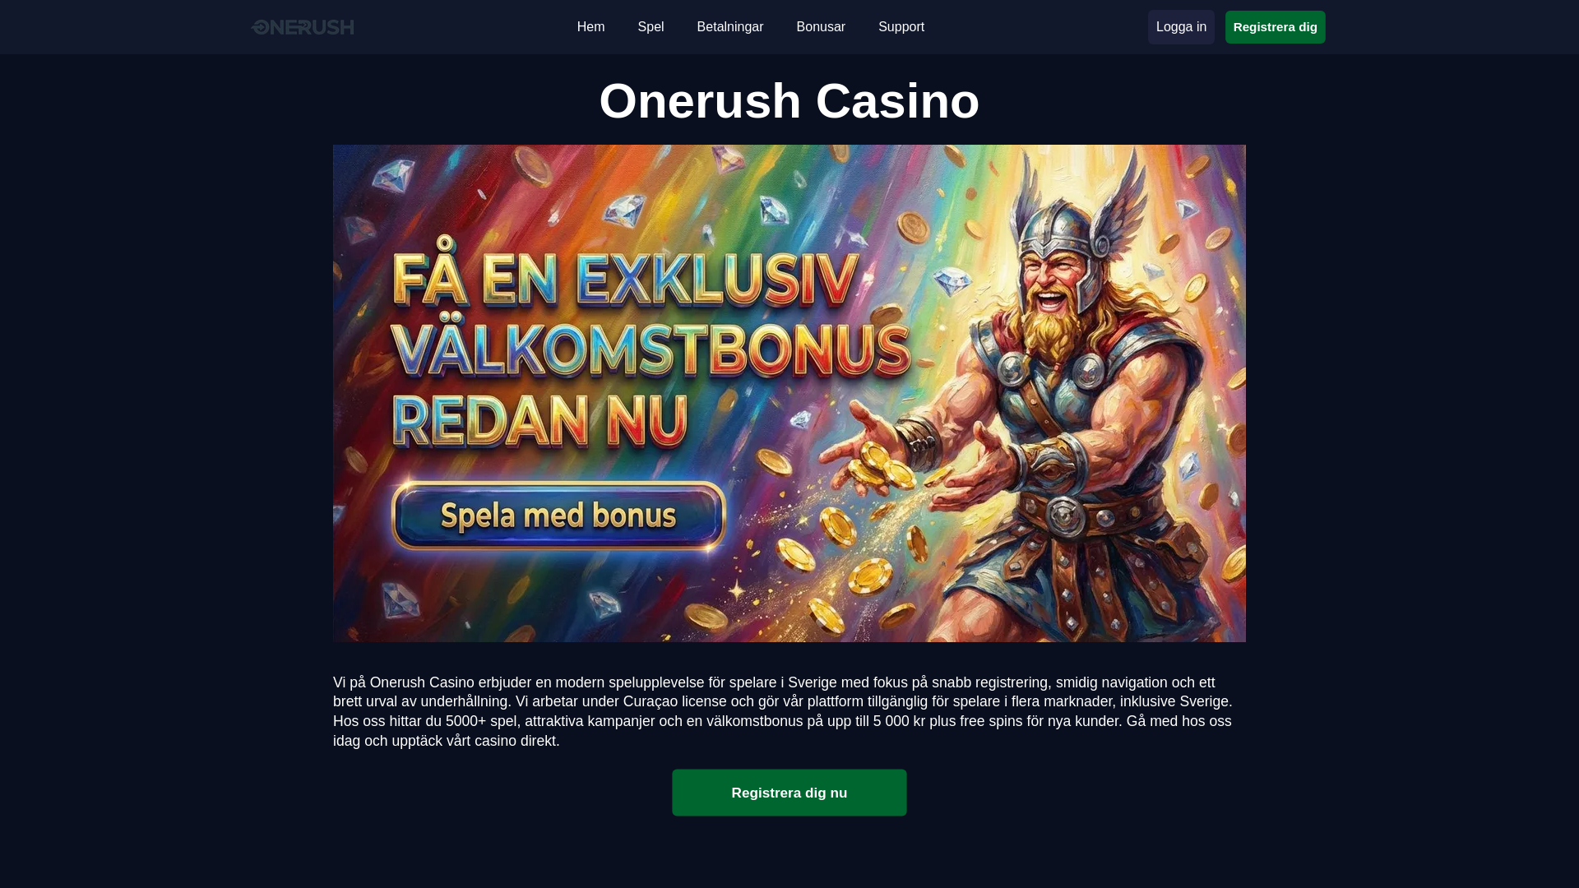
Task: Click Spela med bonus in the banner
Action: click(x=558, y=516)
